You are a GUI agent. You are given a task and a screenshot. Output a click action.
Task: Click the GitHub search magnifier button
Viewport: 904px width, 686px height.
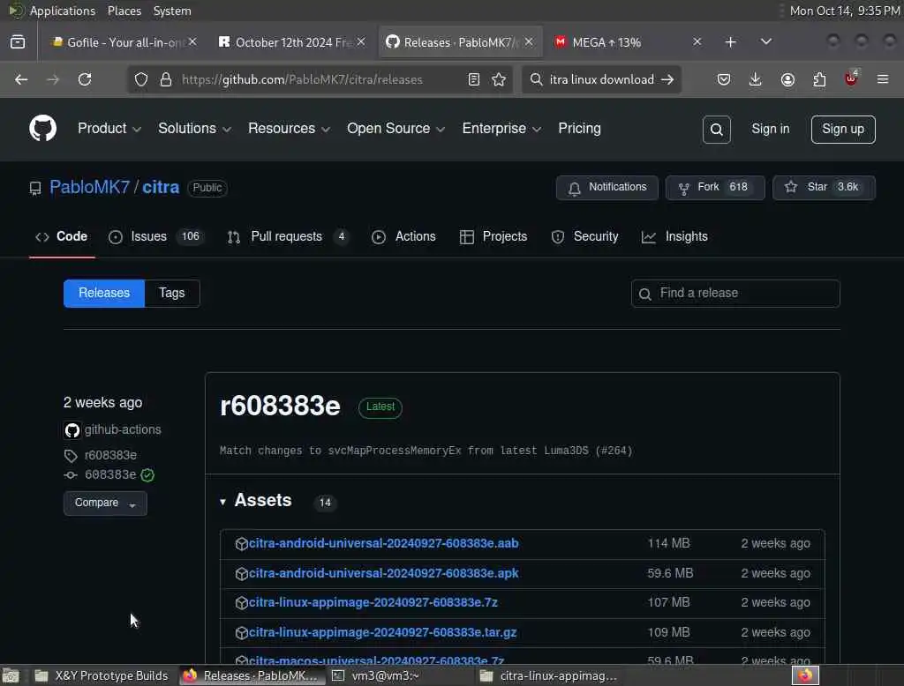coord(716,130)
